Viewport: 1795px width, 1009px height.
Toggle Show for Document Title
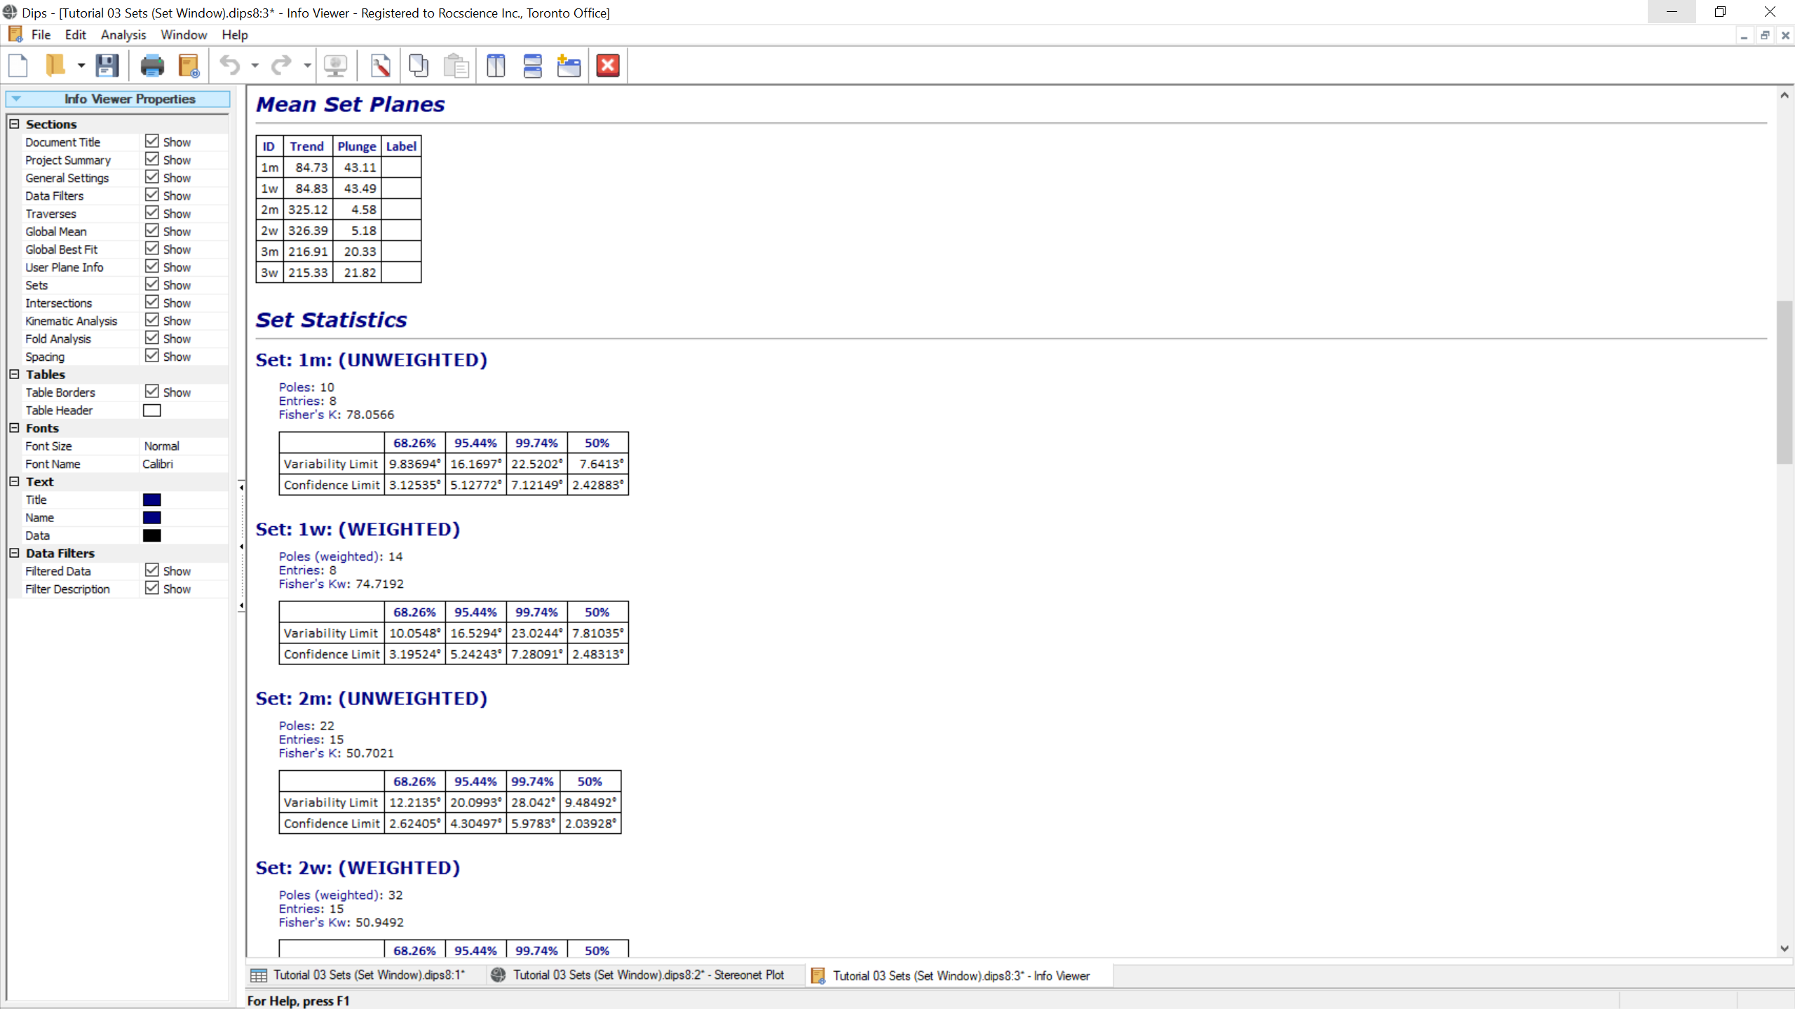pos(151,140)
